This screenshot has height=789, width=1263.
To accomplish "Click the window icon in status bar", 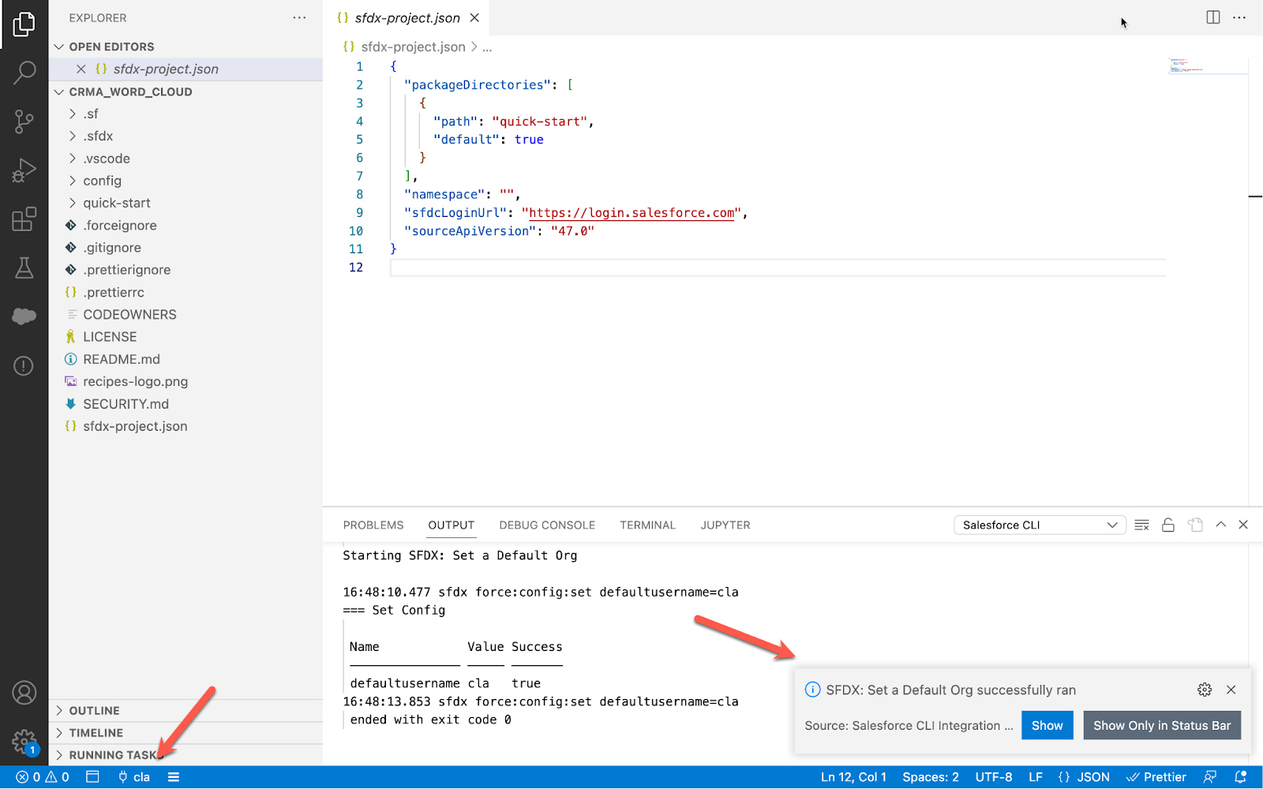I will coord(92,777).
